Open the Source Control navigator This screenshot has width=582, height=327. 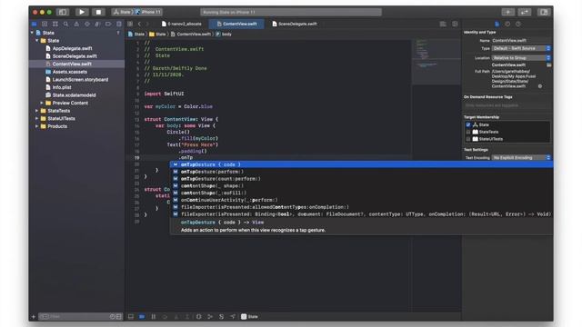(45, 24)
